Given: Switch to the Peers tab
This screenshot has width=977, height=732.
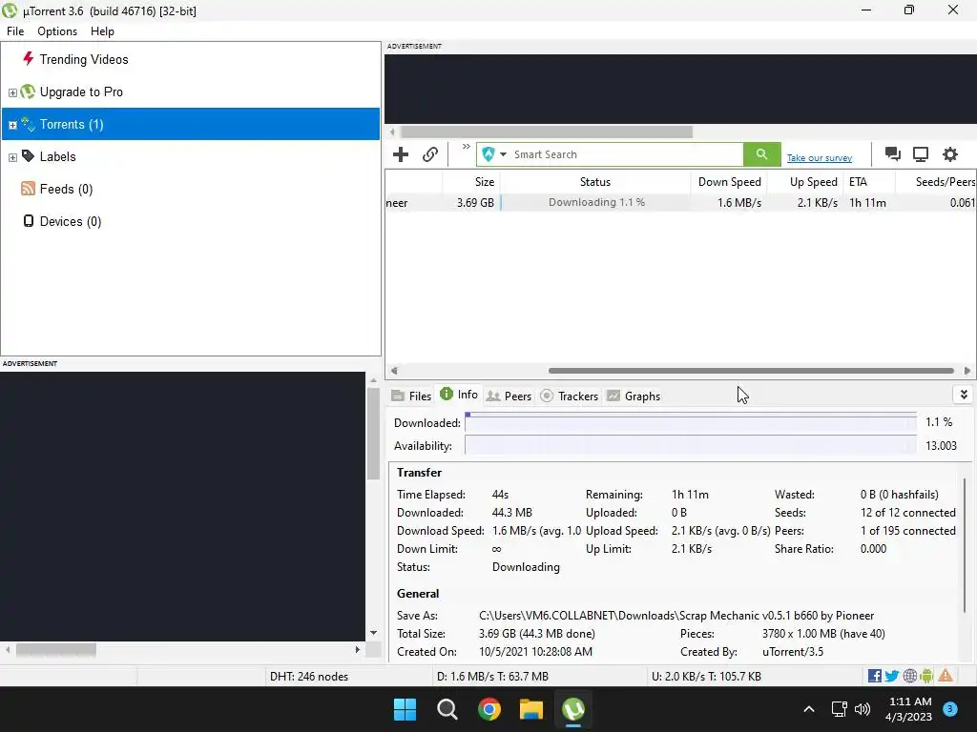Looking at the screenshot, I should coord(509,396).
